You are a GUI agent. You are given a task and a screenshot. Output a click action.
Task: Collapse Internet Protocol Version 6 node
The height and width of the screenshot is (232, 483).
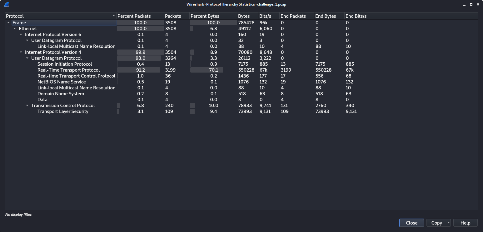coord(21,35)
